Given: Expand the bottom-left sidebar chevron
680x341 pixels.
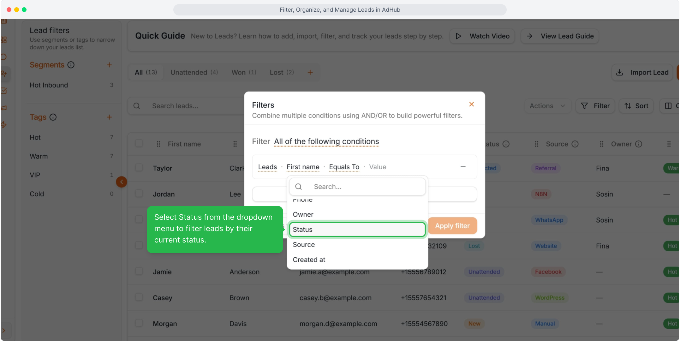Looking at the screenshot, I should point(4,331).
